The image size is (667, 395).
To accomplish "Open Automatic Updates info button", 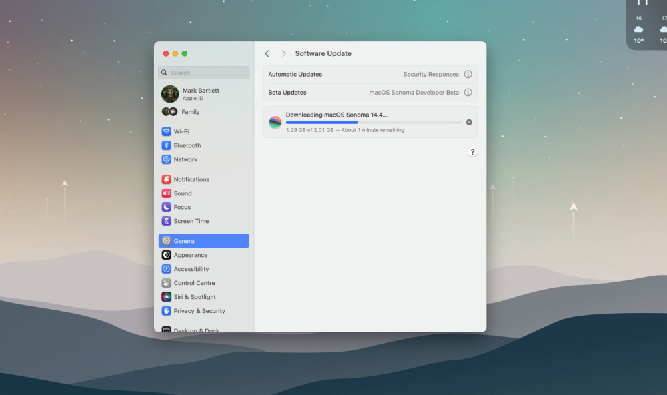I will pyautogui.click(x=468, y=74).
